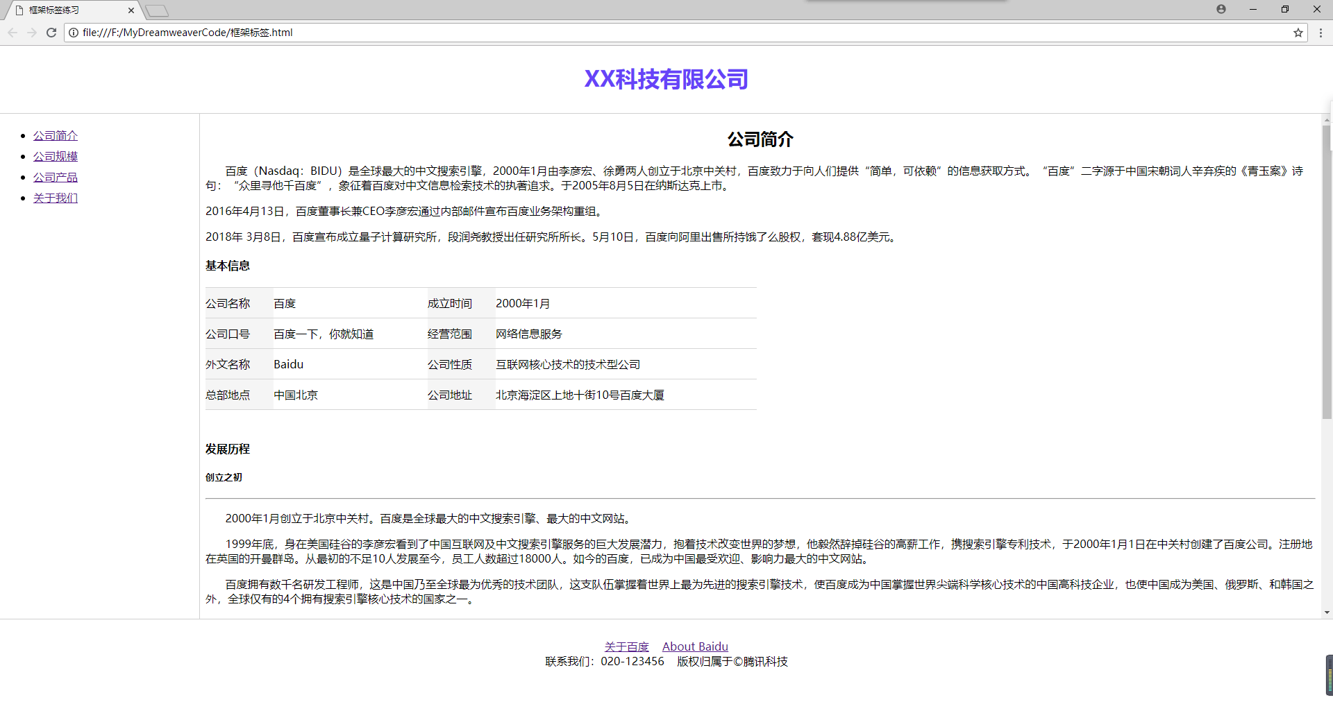Click the 经营范围 table label
1333x720 pixels.
click(450, 334)
